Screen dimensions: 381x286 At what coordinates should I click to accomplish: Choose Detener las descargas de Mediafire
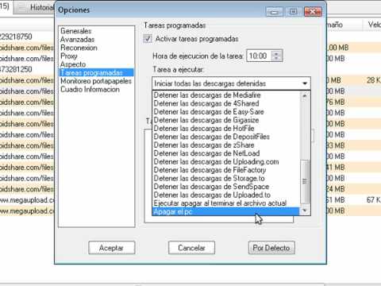pos(226,95)
